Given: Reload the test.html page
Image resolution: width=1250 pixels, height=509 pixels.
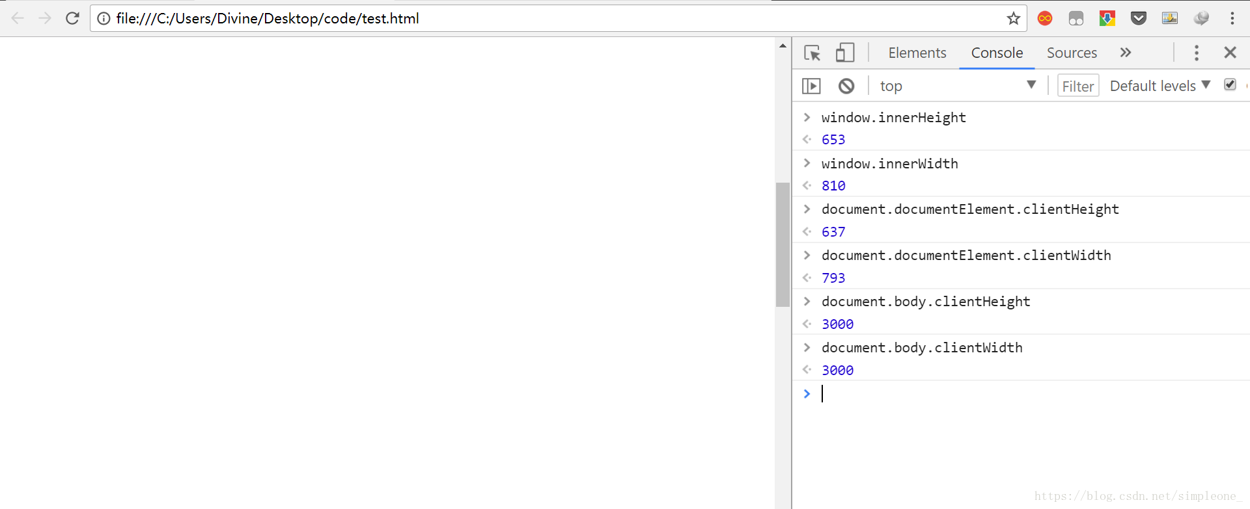Looking at the screenshot, I should [x=72, y=18].
